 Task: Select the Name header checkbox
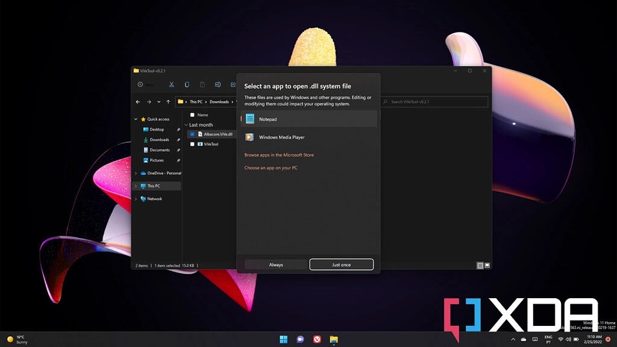tap(191, 115)
